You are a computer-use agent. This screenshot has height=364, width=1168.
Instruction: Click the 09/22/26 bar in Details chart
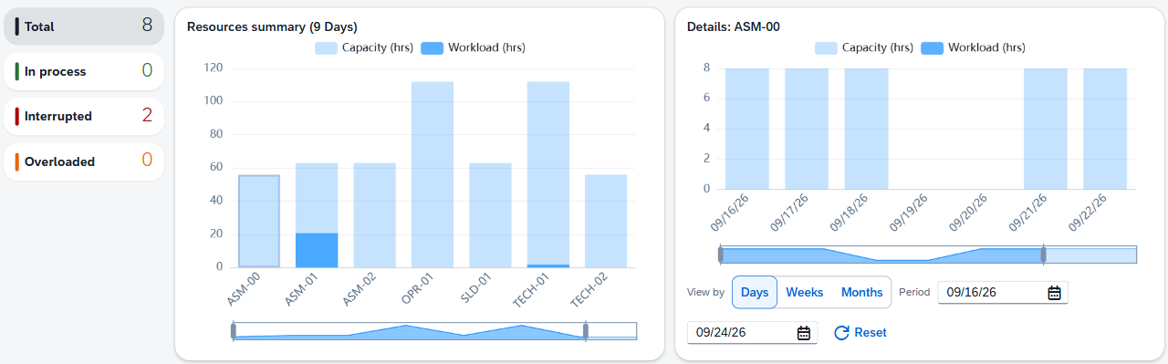1105,129
